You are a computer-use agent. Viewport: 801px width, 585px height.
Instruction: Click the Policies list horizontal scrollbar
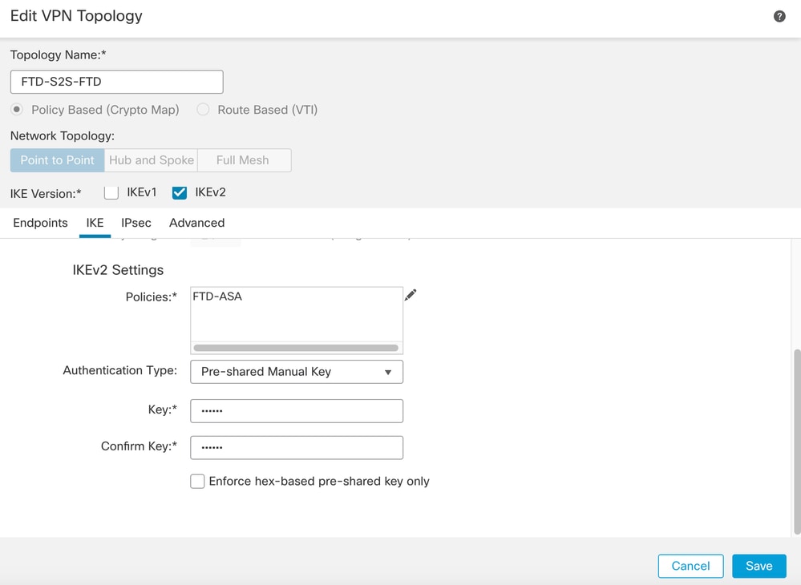pos(296,348)
